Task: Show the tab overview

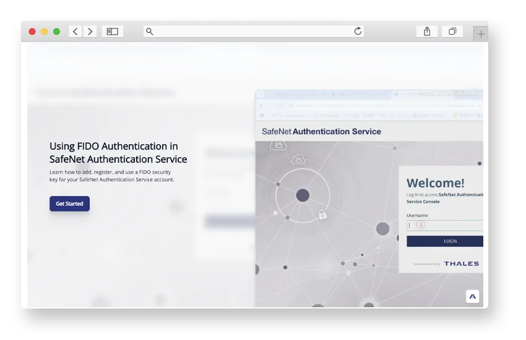Action: tap(452, 32)
